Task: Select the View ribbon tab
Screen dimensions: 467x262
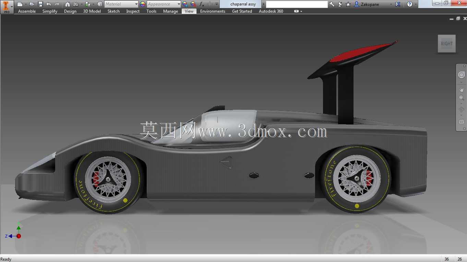Action: [x=189, y=11]
